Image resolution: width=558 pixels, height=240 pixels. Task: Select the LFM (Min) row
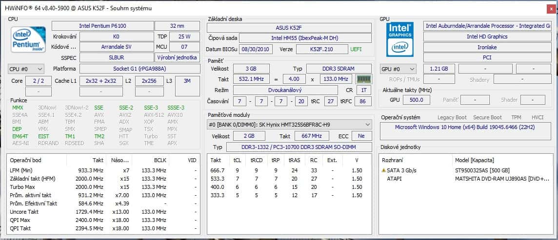click(103, 170)
